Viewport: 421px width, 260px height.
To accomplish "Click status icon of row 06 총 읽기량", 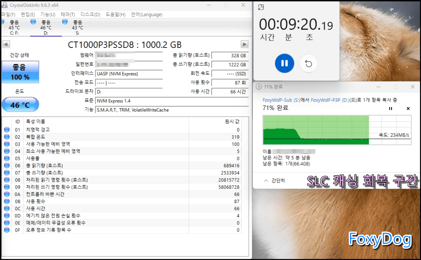I will 7,165.
